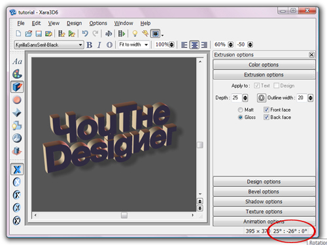Expand the Bevel options panel
Screen dimensions: 327x245
pos(264,191)
